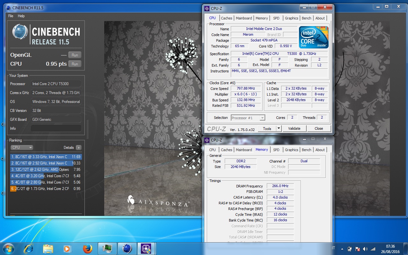The height and width of the screenshot is (255, 408).
Task: Expand ranking Details arrow button
Action: [78, 148]
